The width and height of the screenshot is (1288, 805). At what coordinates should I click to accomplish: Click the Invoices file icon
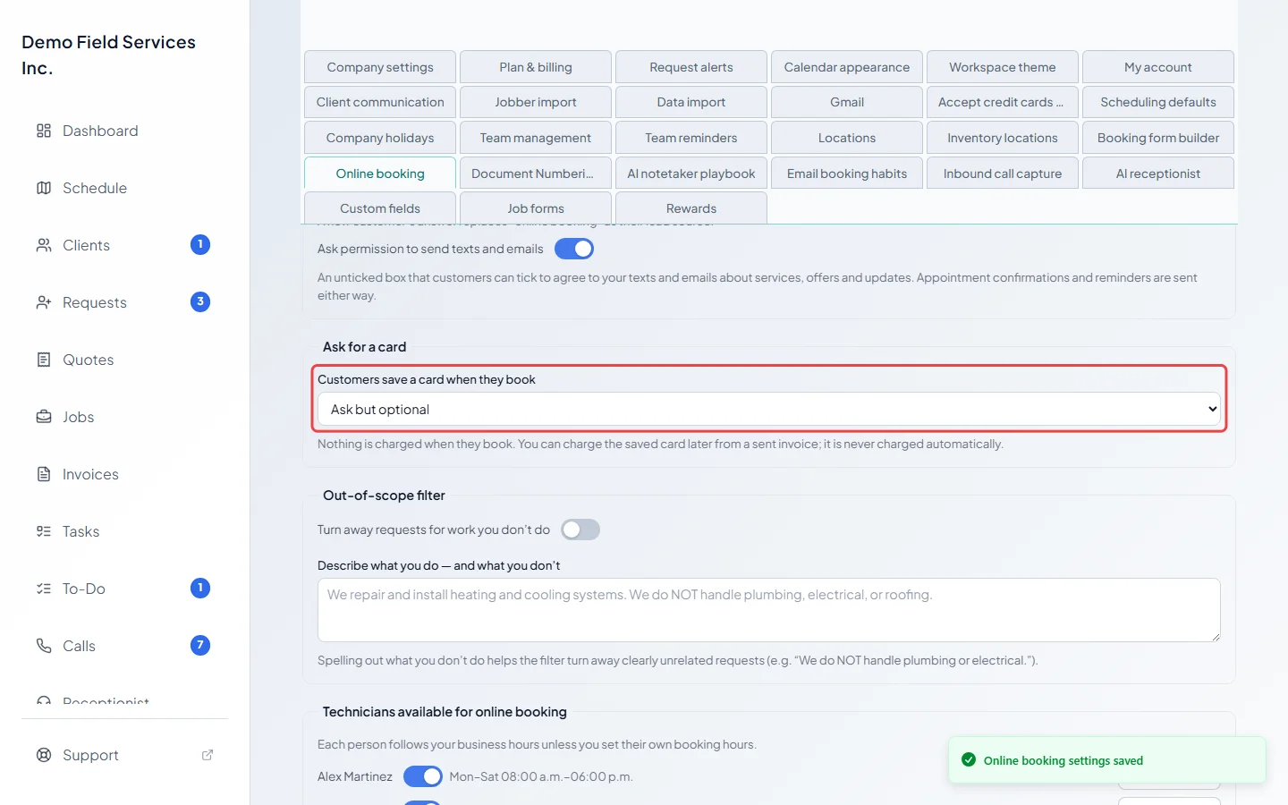coord(44,474)
